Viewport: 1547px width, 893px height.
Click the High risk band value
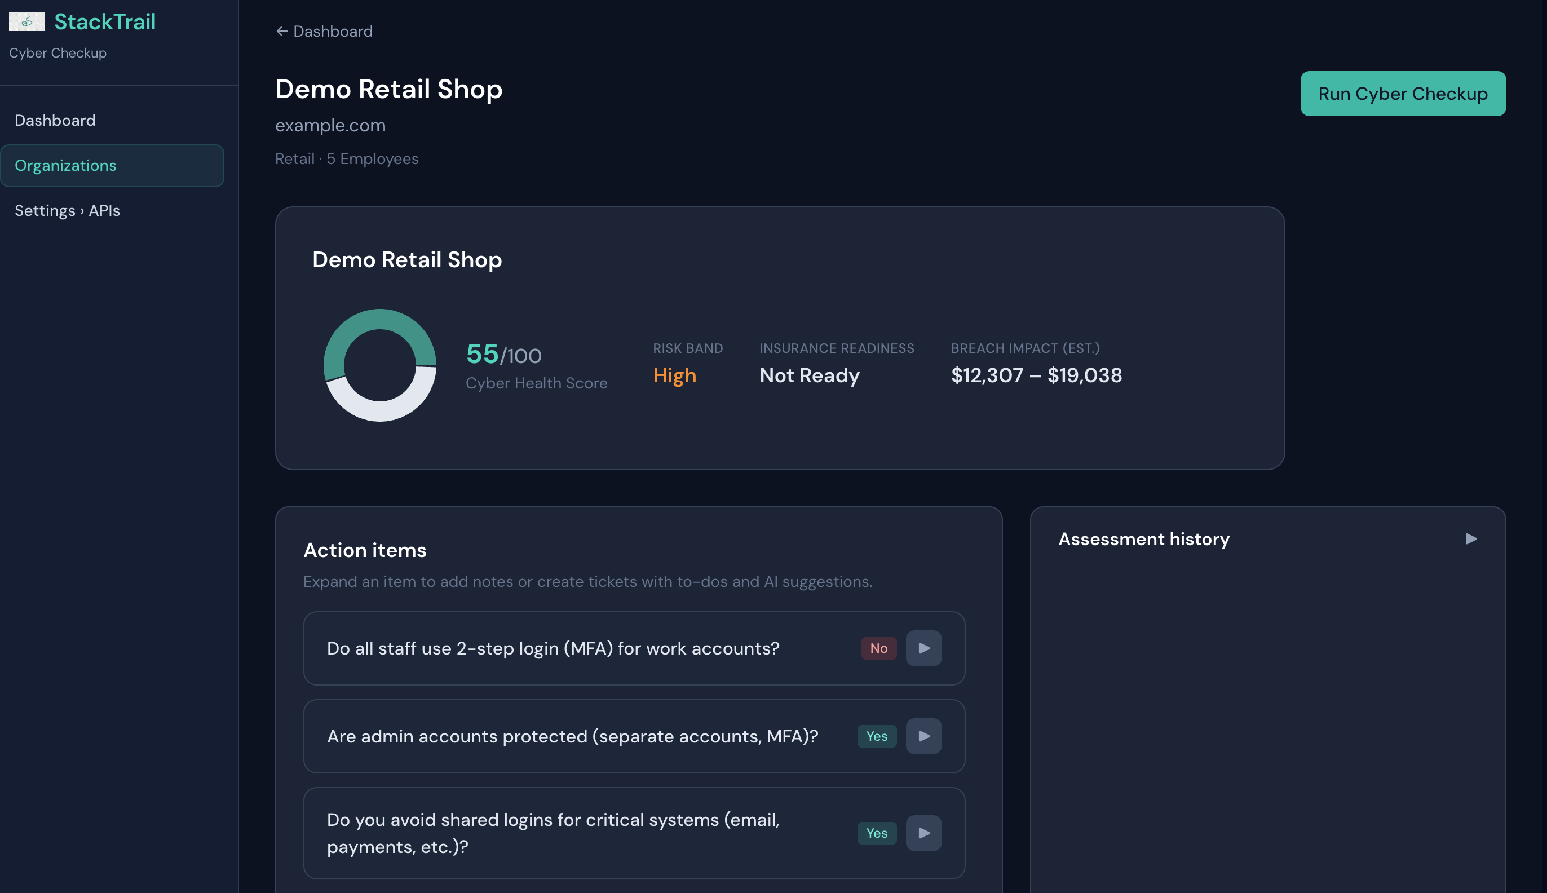(x=674, y=375)
